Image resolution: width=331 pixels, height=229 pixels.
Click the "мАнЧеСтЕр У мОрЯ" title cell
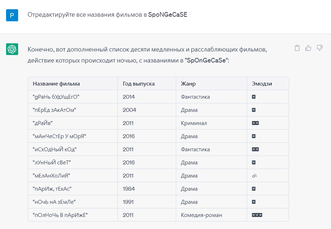coord(60,136)
